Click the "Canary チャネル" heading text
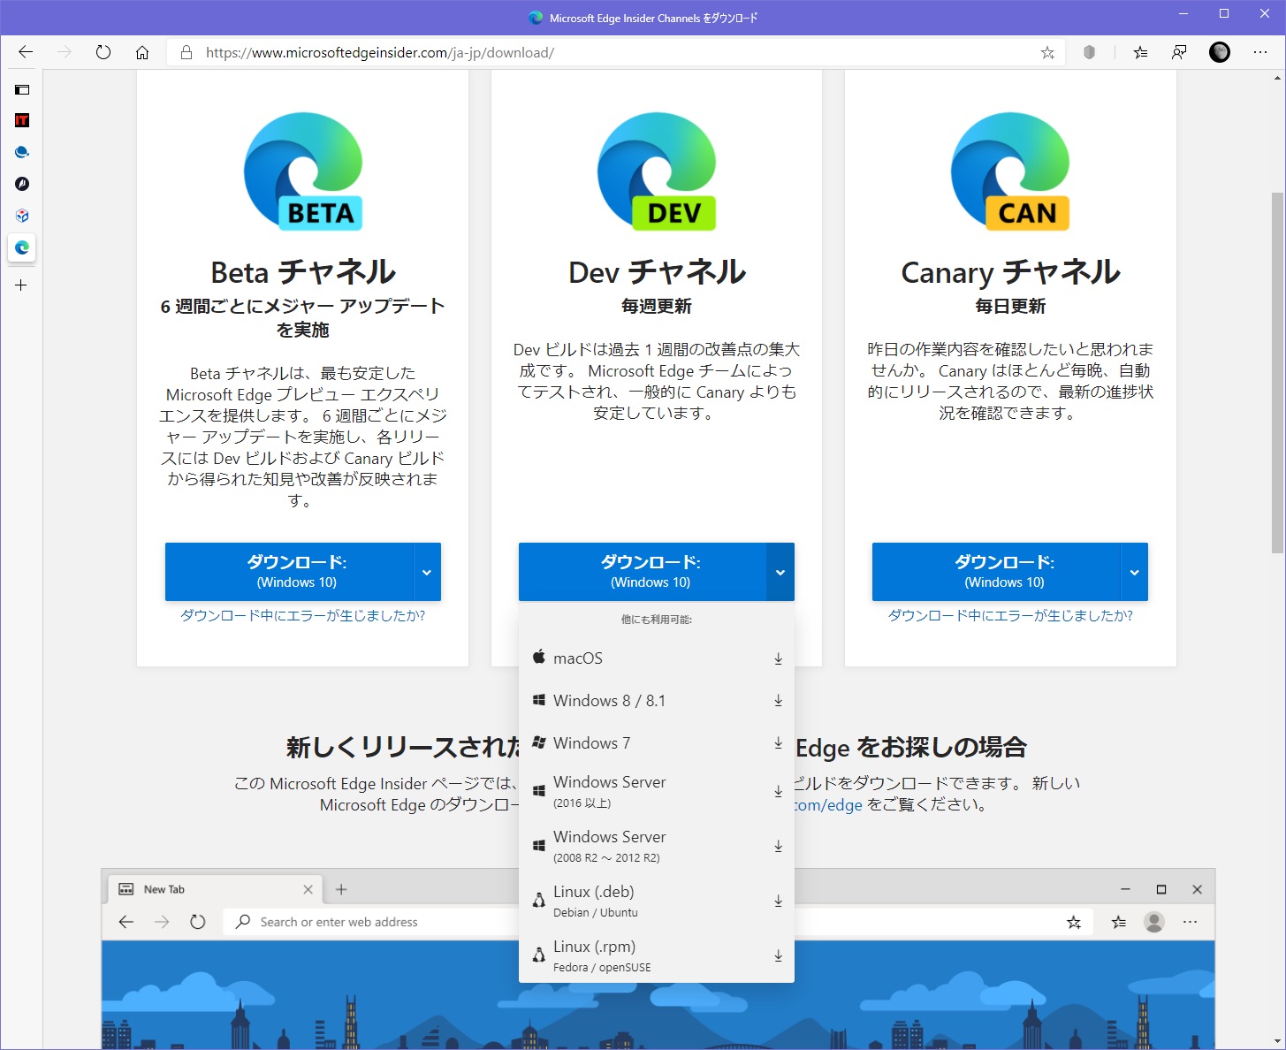1286x1050 pixels. pyautogui.click(x=1010, y=272)
